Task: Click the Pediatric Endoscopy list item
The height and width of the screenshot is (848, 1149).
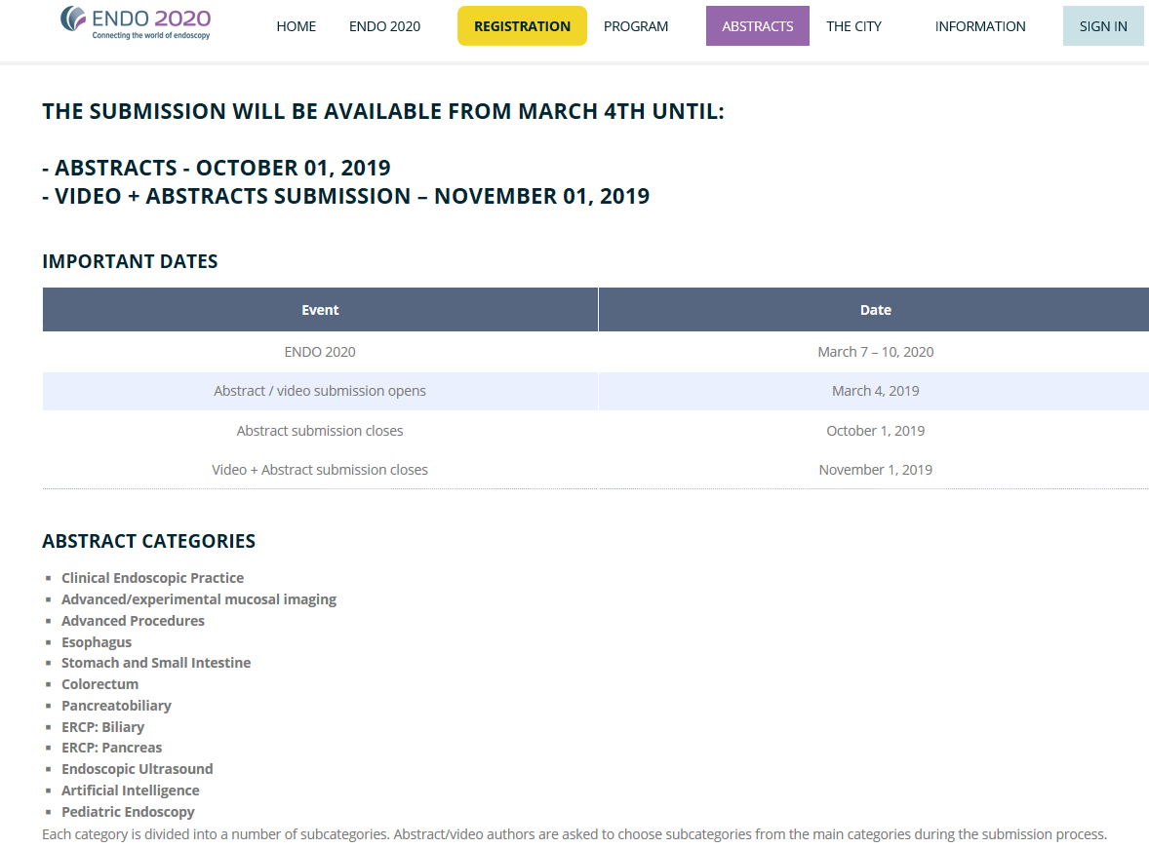Action: pyautogui.click(x=128, y=811)
